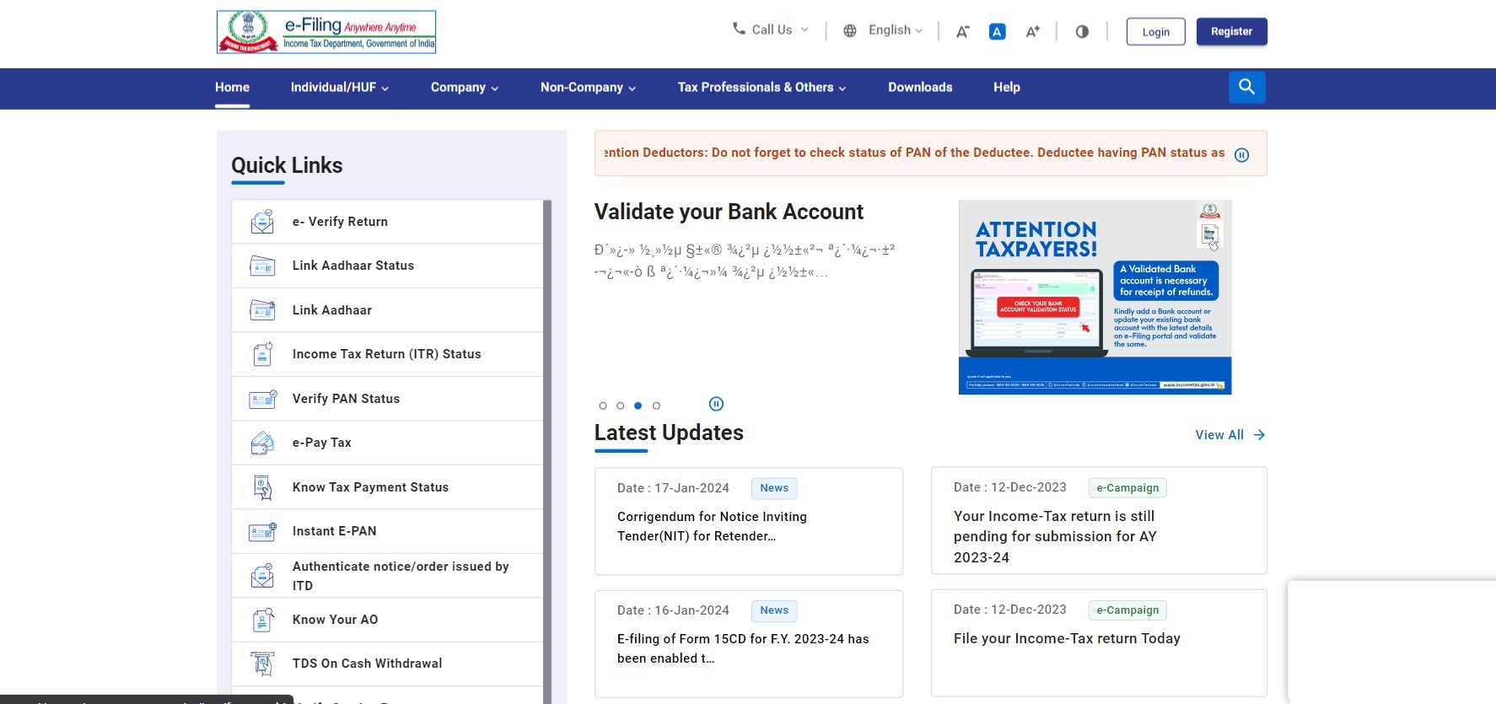The width and height of the screenshot is (1496, 704).
Task: Select the first carousel slide dot
Action: pos(603,406)
